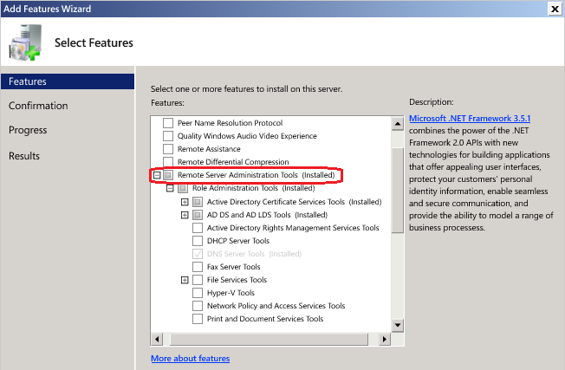Select the Progress step in sidebar

tap(28, 130)
